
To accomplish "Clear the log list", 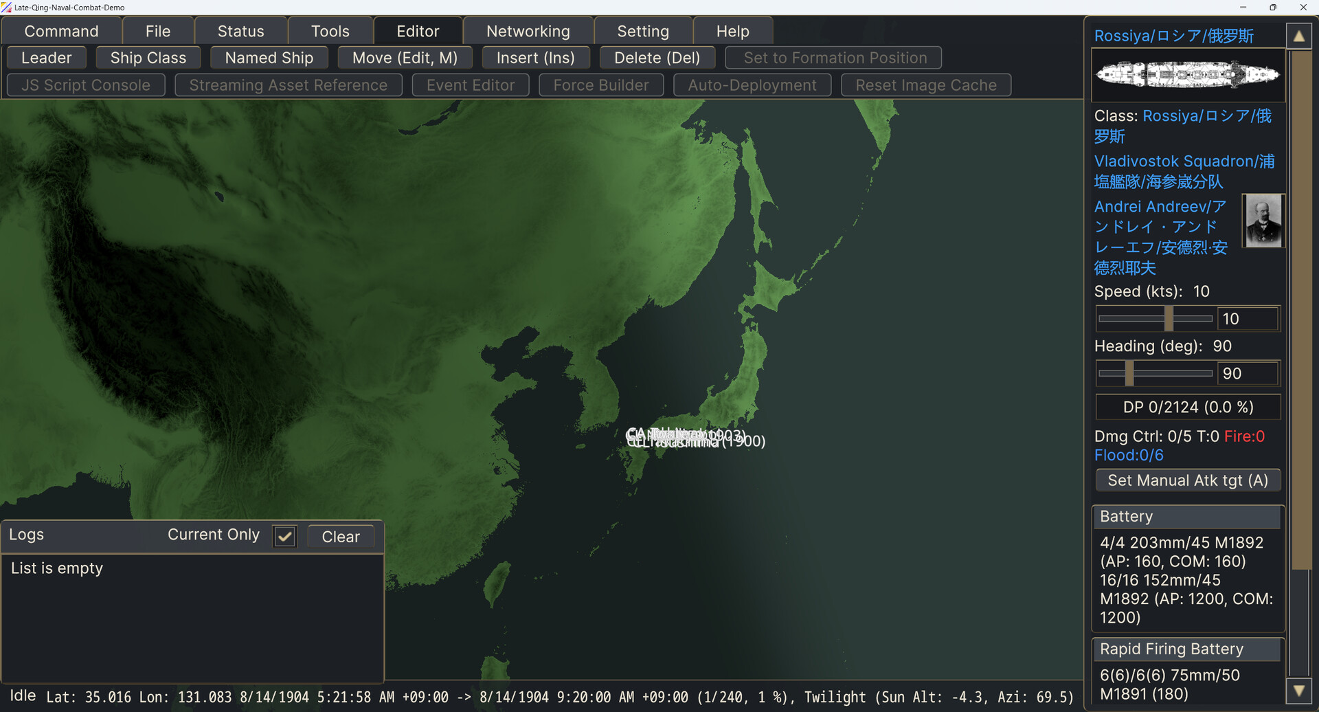I will pyautogui.click(x=340, y=536).
